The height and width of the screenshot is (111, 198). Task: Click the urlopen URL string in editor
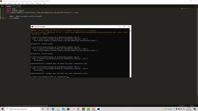pos(50,13)
